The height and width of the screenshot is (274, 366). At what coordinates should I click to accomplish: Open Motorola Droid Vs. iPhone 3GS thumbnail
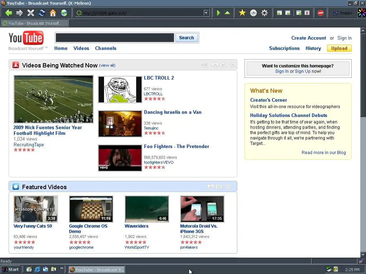(x=202, y=209)
